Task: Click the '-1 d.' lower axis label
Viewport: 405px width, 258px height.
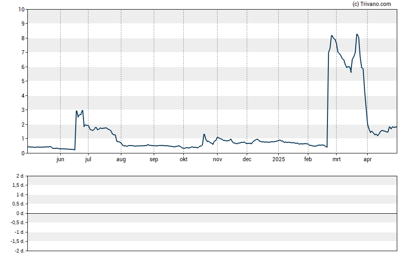Action: pyautogui.click(x=19, y=232)
